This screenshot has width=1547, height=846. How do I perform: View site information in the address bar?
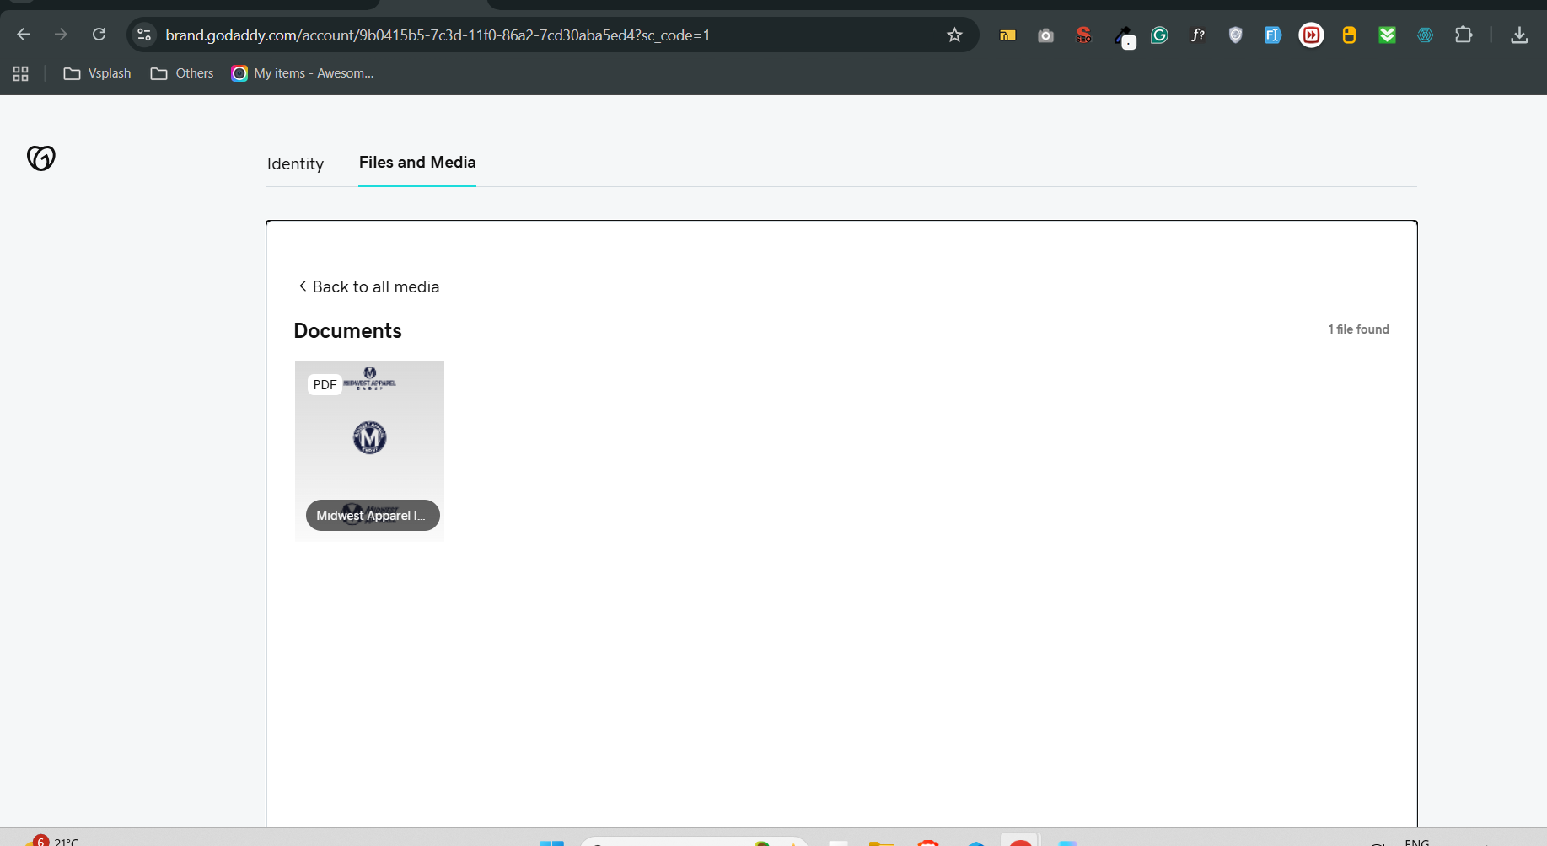(x=144, y=35)
